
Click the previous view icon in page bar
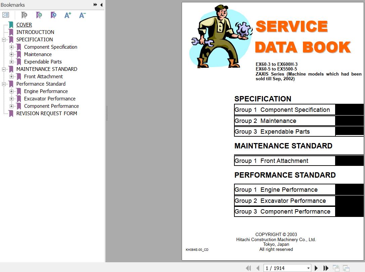(x=336, y=268)
